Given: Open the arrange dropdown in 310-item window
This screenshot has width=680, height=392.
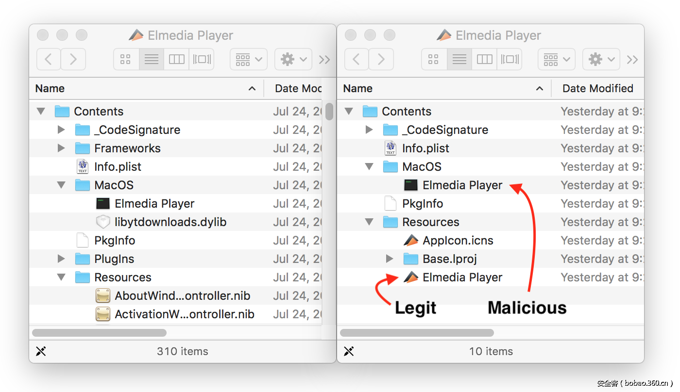Looking at the screenshot, I should (249, 59).
